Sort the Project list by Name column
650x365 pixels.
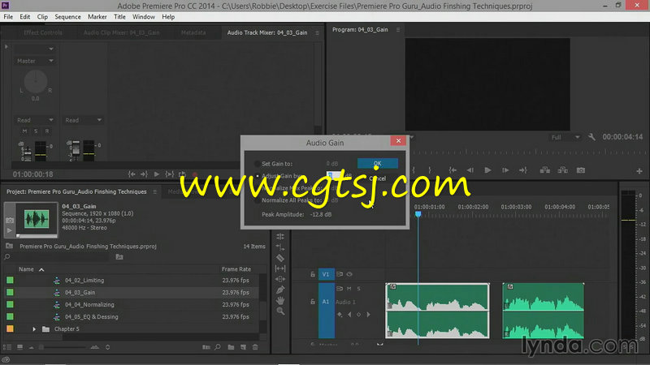(x=26, y=269)
